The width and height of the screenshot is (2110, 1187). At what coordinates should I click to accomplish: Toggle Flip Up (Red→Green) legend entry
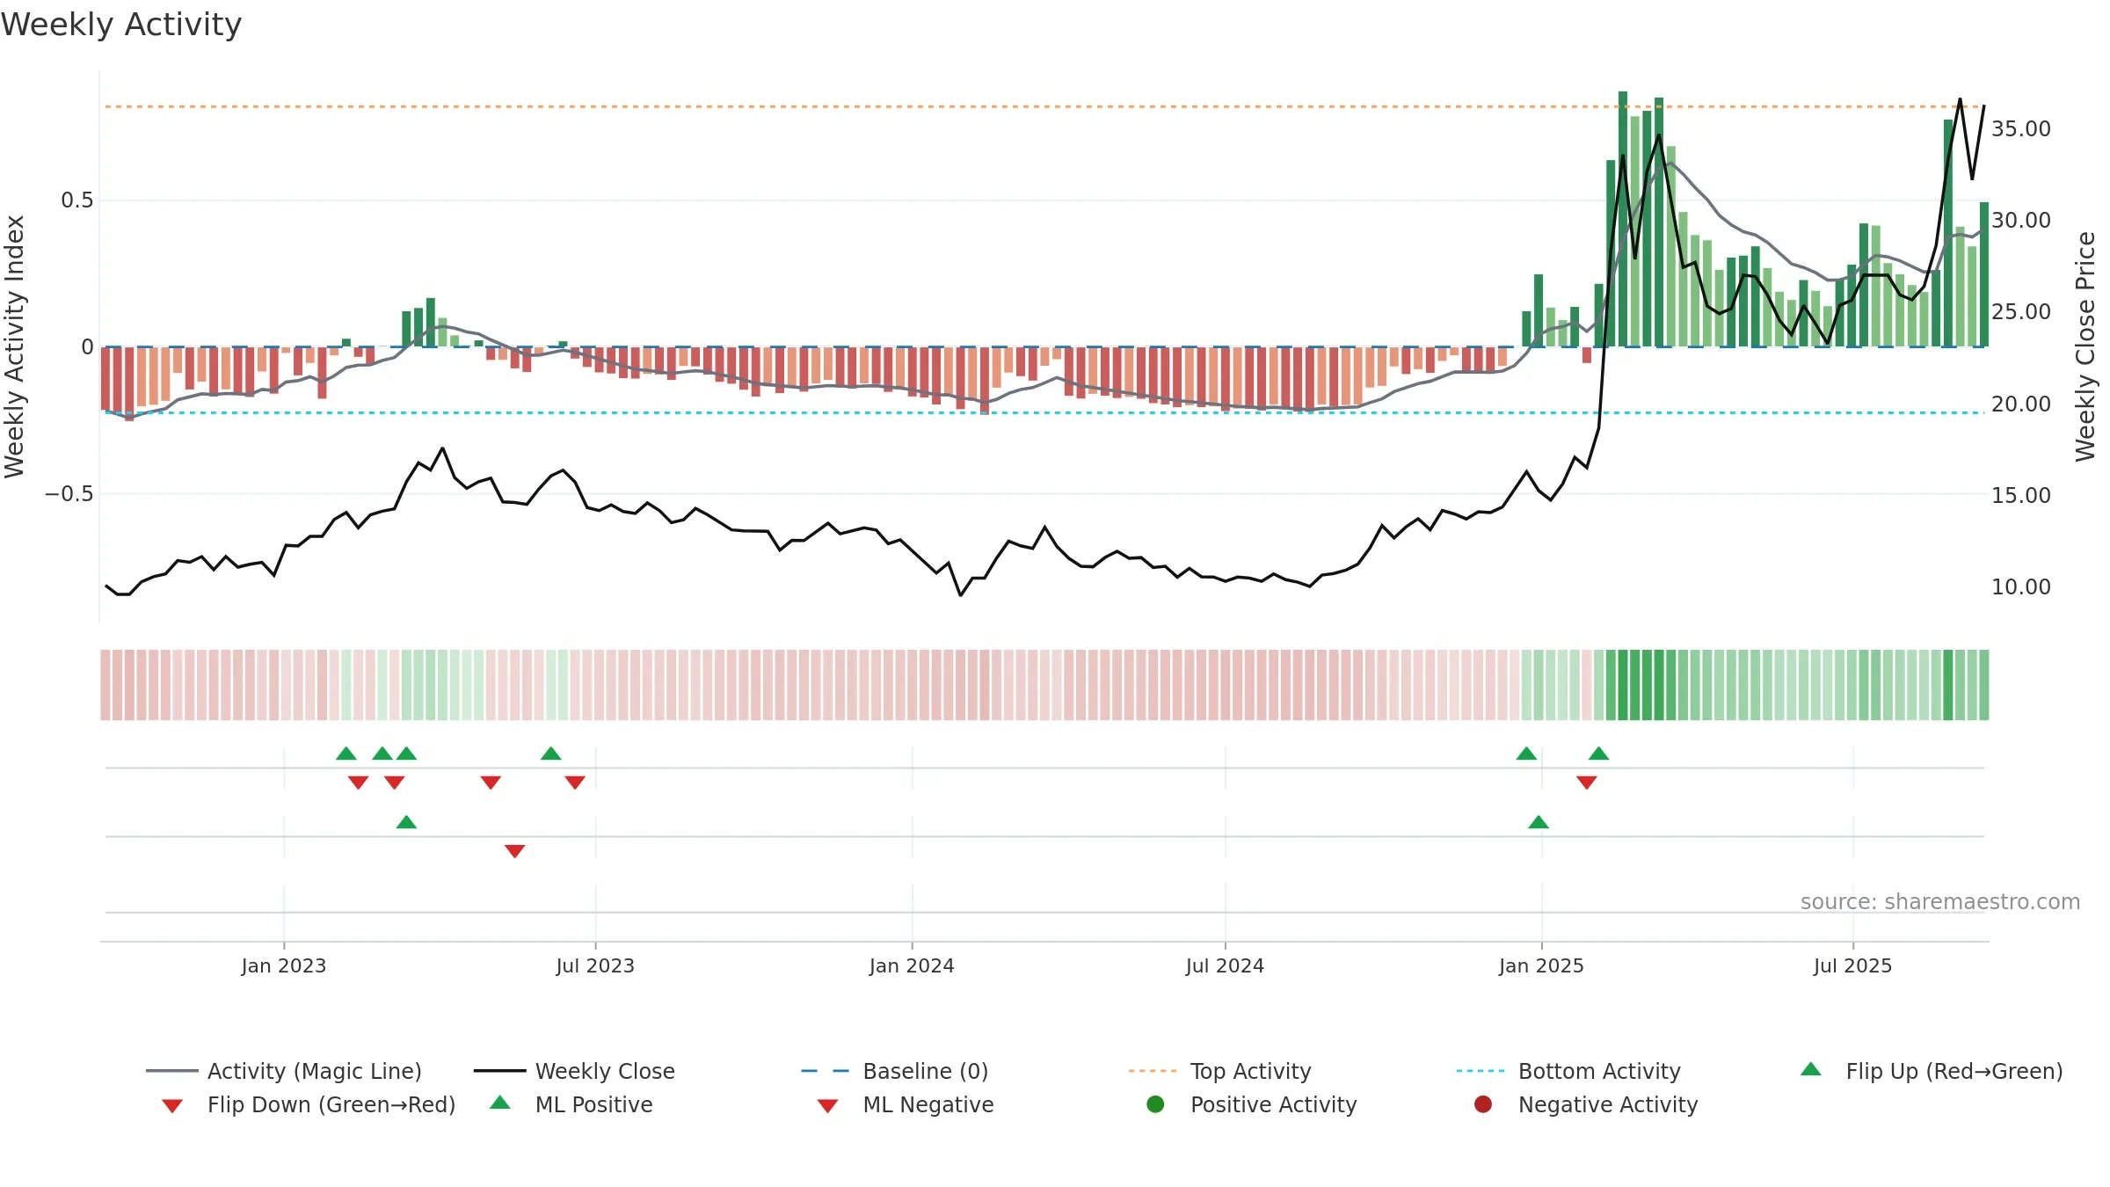(x=1931, y=1071)
